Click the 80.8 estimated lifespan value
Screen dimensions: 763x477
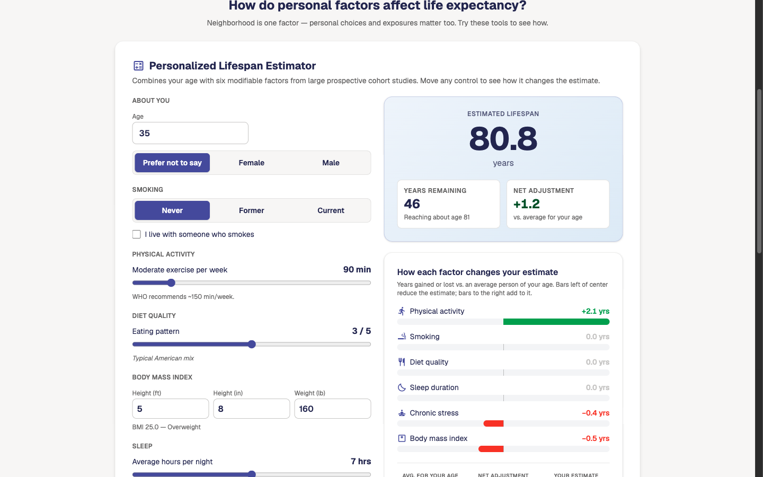(503, 139)
